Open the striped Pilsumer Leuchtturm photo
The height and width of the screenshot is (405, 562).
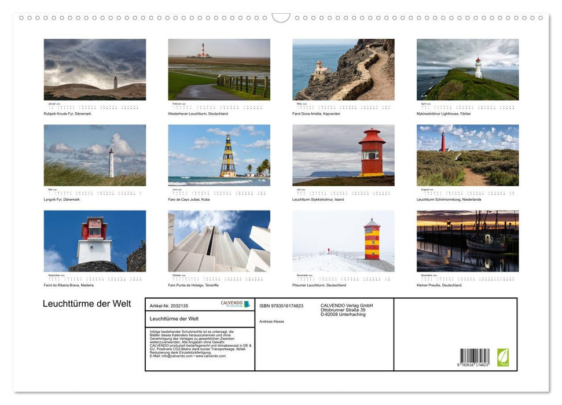click(343, 241)
